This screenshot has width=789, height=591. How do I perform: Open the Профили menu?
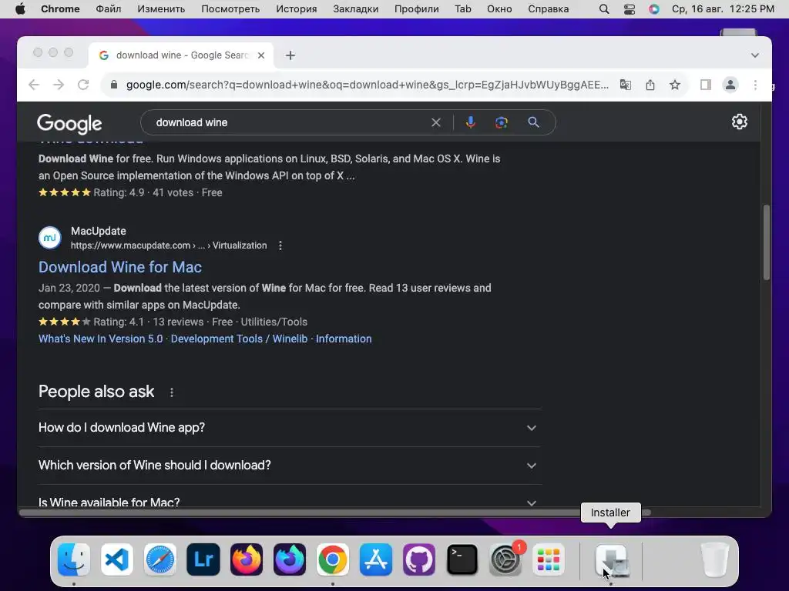coord(416,9)
